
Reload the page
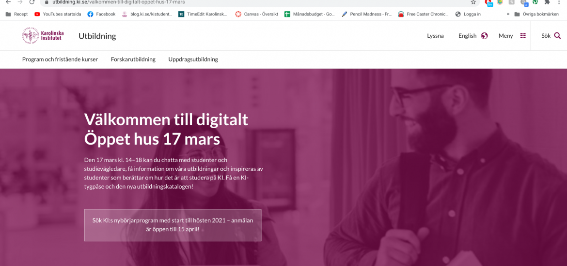(x=32, y=2)
